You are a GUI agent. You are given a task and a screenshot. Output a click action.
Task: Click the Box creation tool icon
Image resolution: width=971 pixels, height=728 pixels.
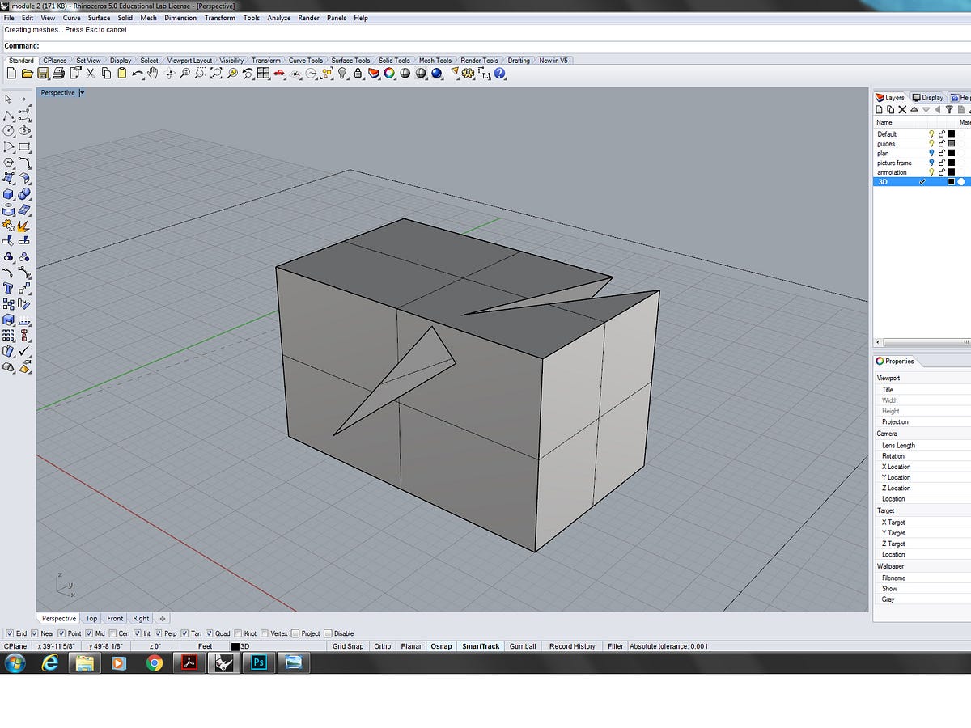tap(9, 193)
